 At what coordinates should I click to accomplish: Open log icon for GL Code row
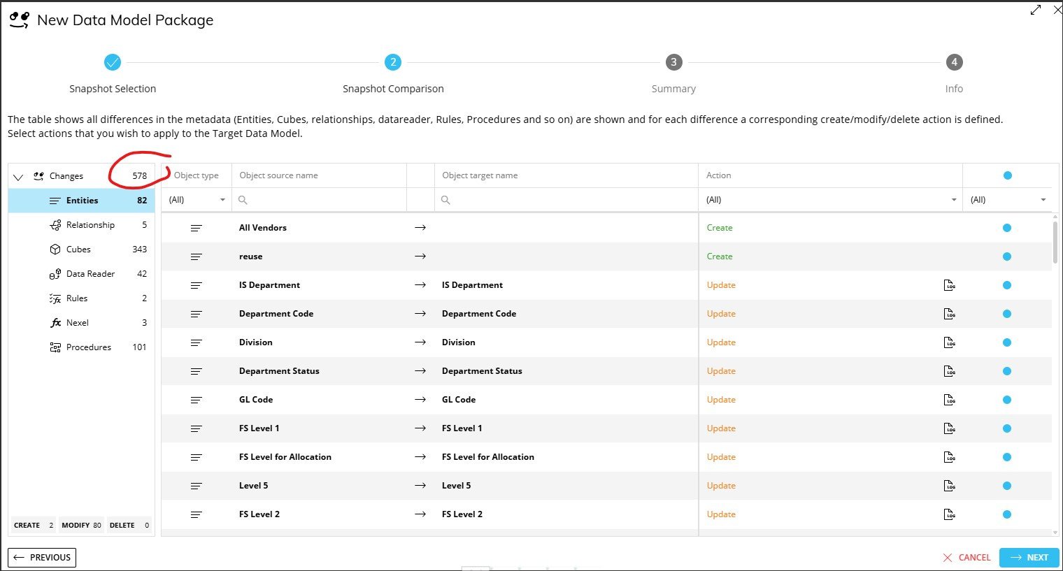pos(949,400)
